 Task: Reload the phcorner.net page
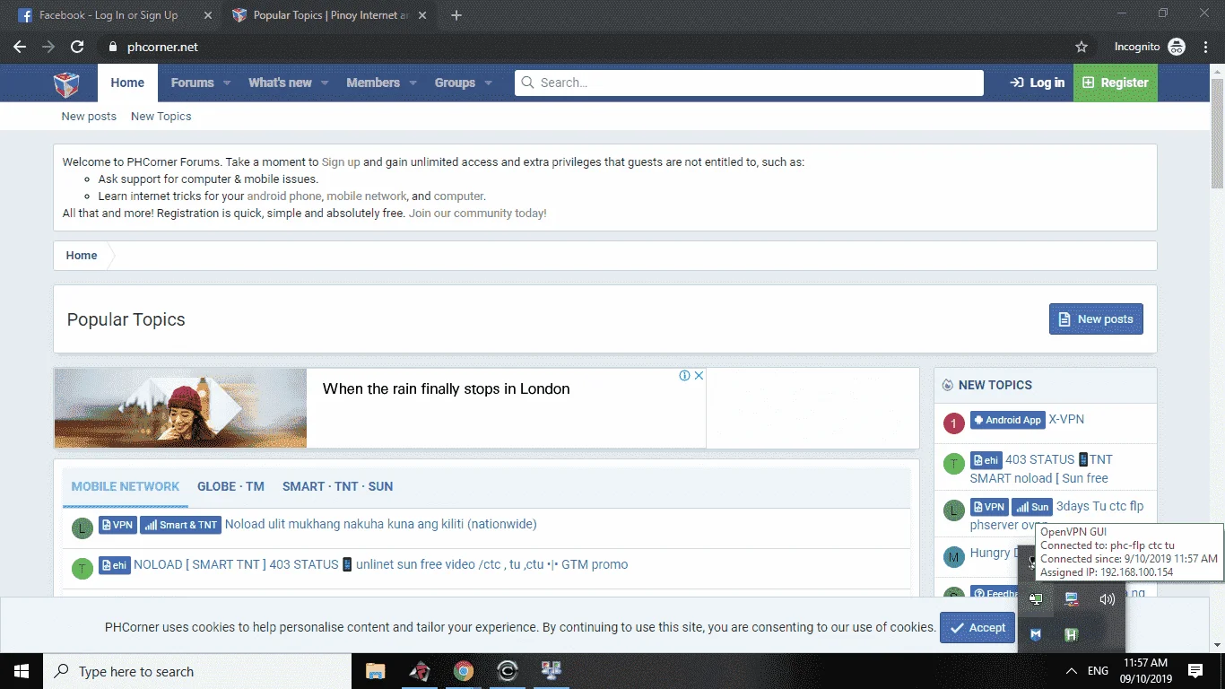(x=77, y=47)
